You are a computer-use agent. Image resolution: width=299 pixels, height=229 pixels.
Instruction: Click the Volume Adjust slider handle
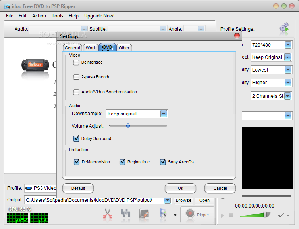pos(128,125)
